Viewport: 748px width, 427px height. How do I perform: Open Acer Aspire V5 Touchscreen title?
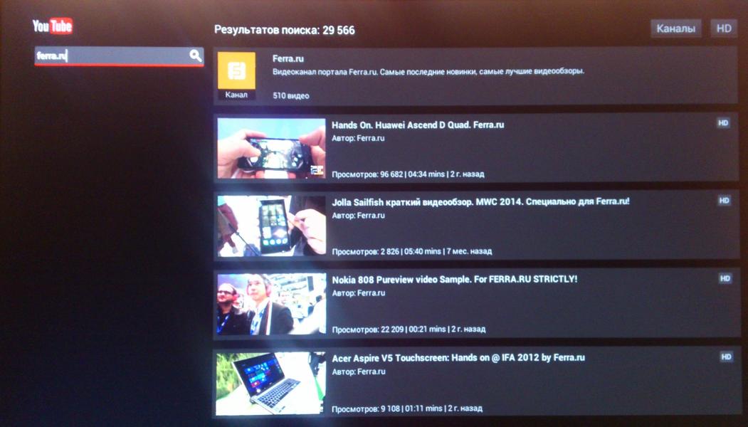(458, 357)
